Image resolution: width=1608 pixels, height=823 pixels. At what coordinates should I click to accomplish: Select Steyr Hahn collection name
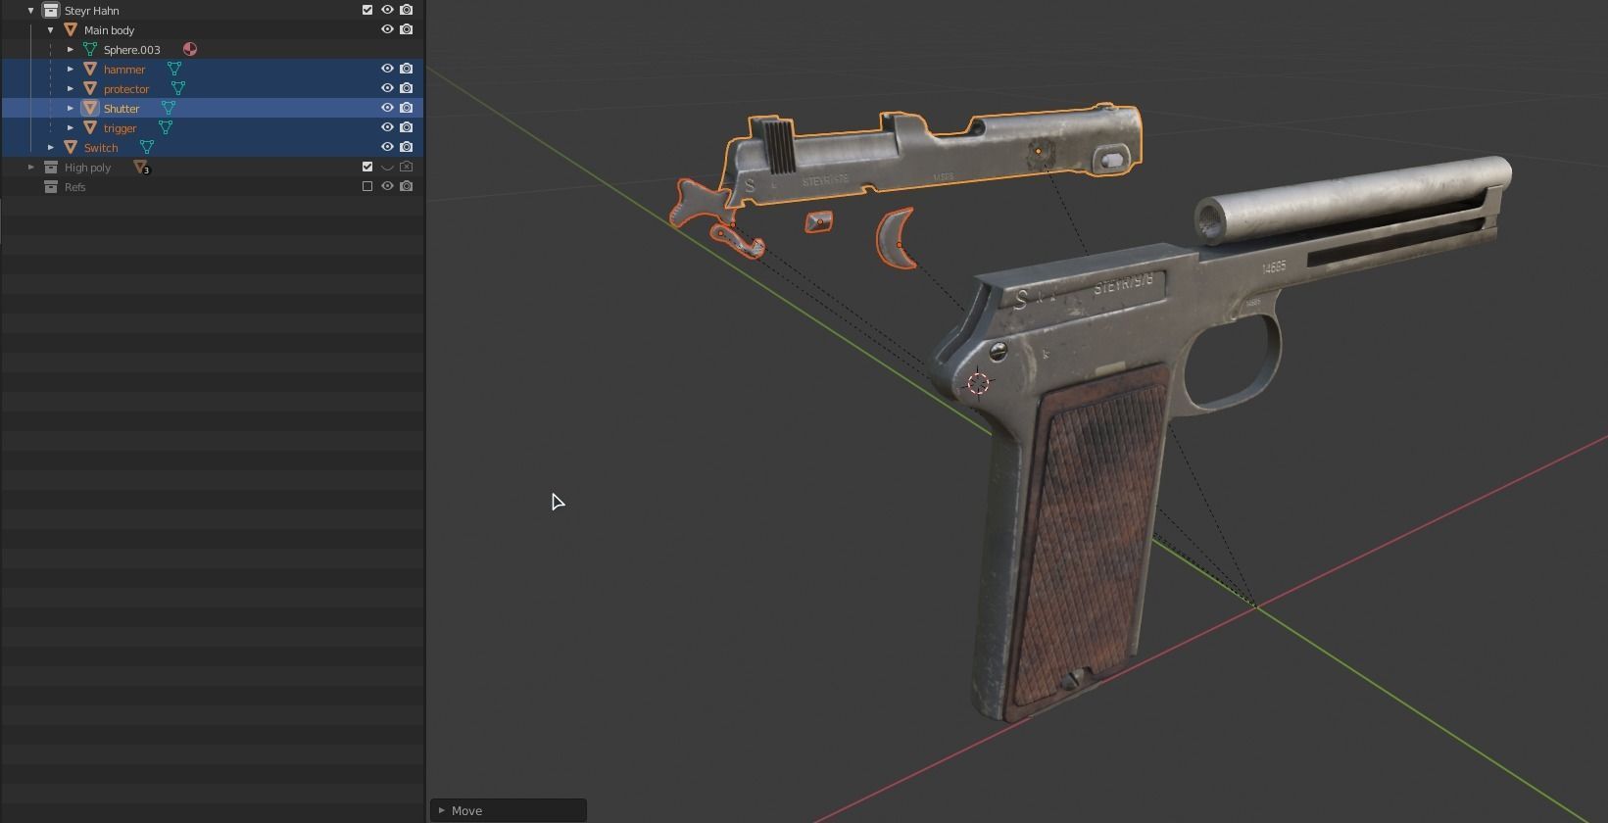92,11
